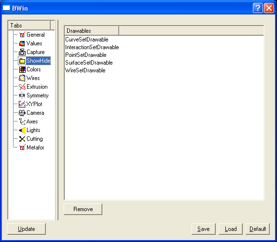Select CurveSetDrawable in the list
Image resolution: width=277 pixels, height=242 pixels.
coord(87,40)
